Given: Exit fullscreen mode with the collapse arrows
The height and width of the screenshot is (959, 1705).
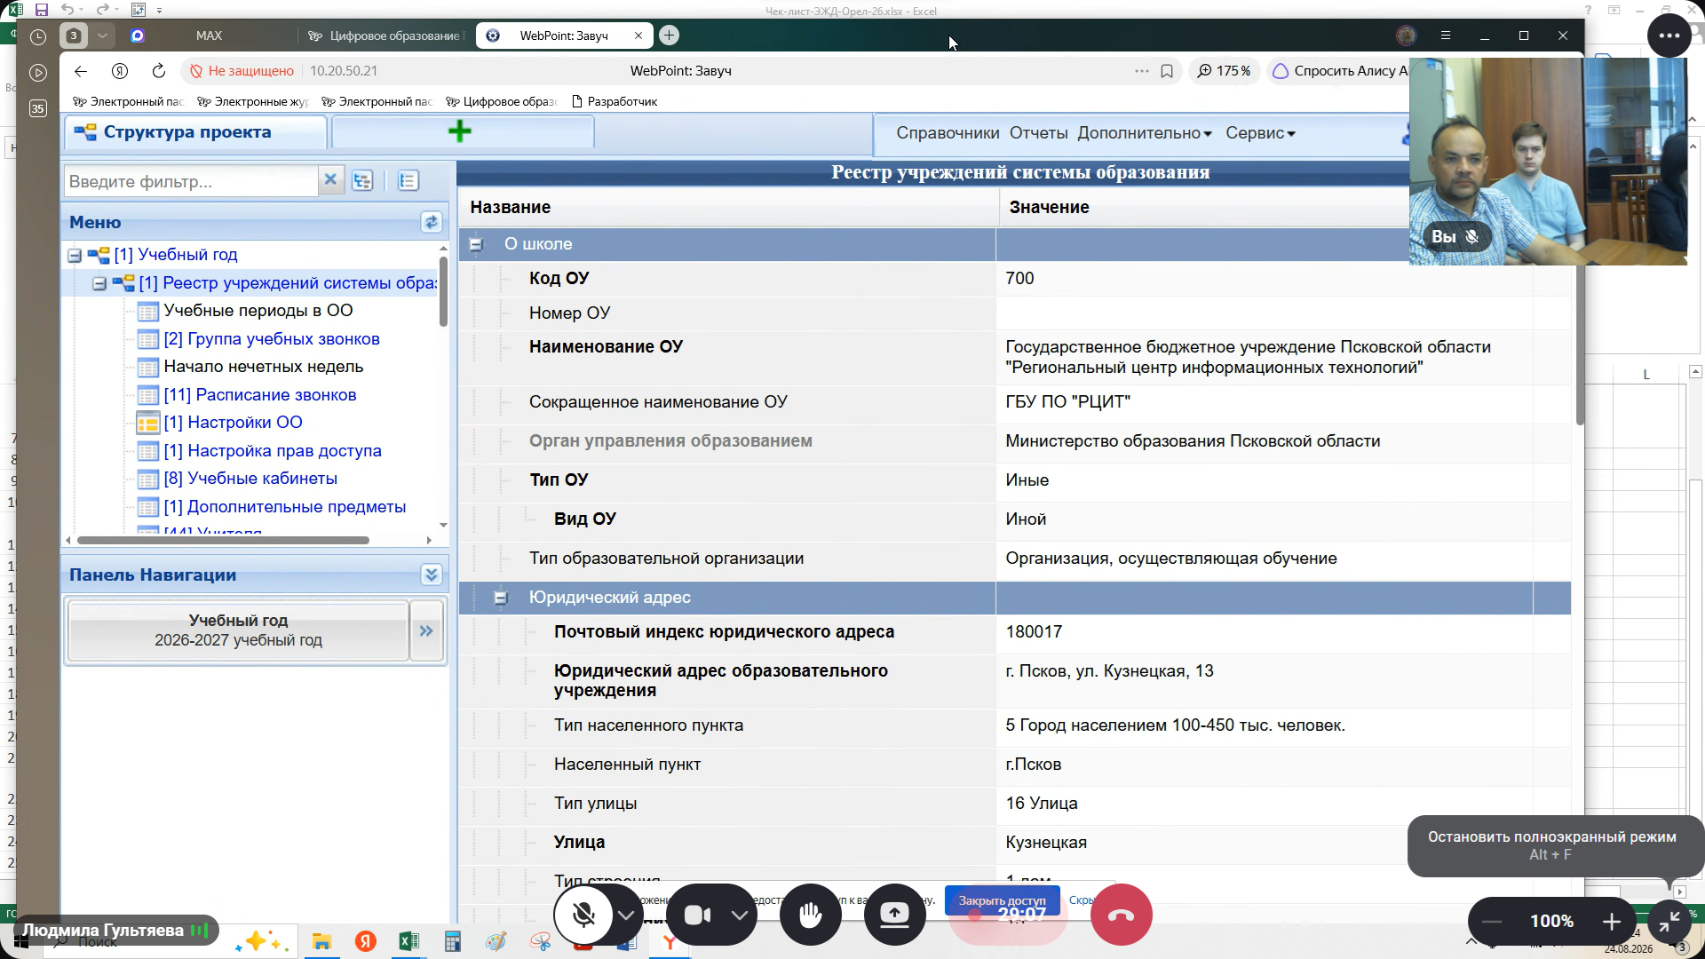Looking at the screenshot, I should (1669, 922).
